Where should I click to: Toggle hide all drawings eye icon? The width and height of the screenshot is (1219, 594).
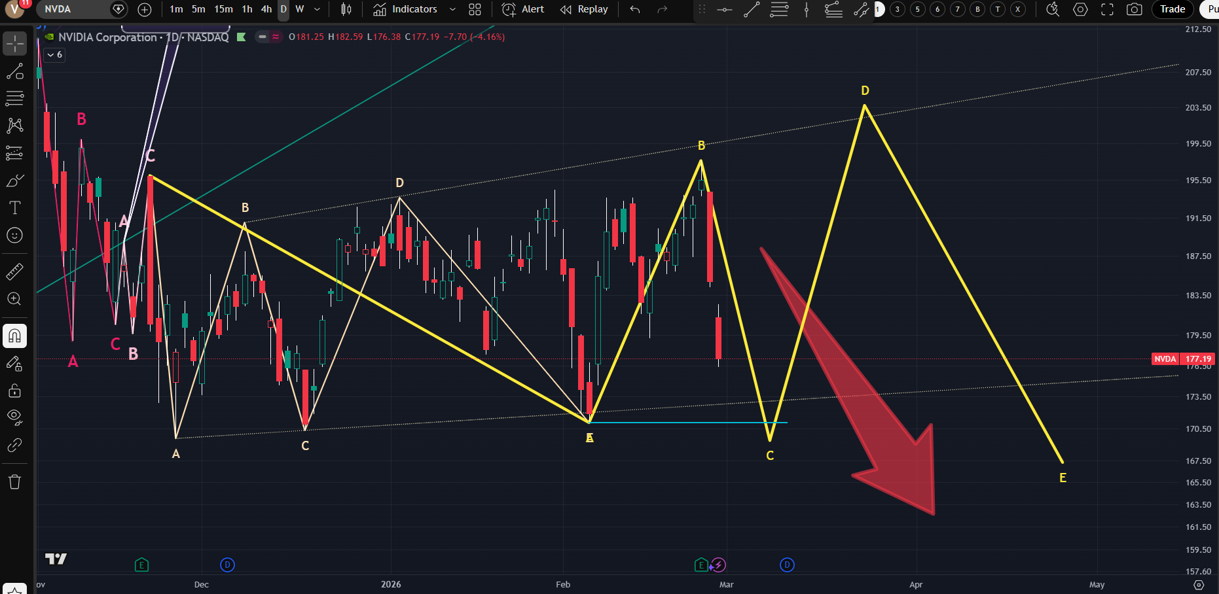pyautogui.click(x=14, y=417)
